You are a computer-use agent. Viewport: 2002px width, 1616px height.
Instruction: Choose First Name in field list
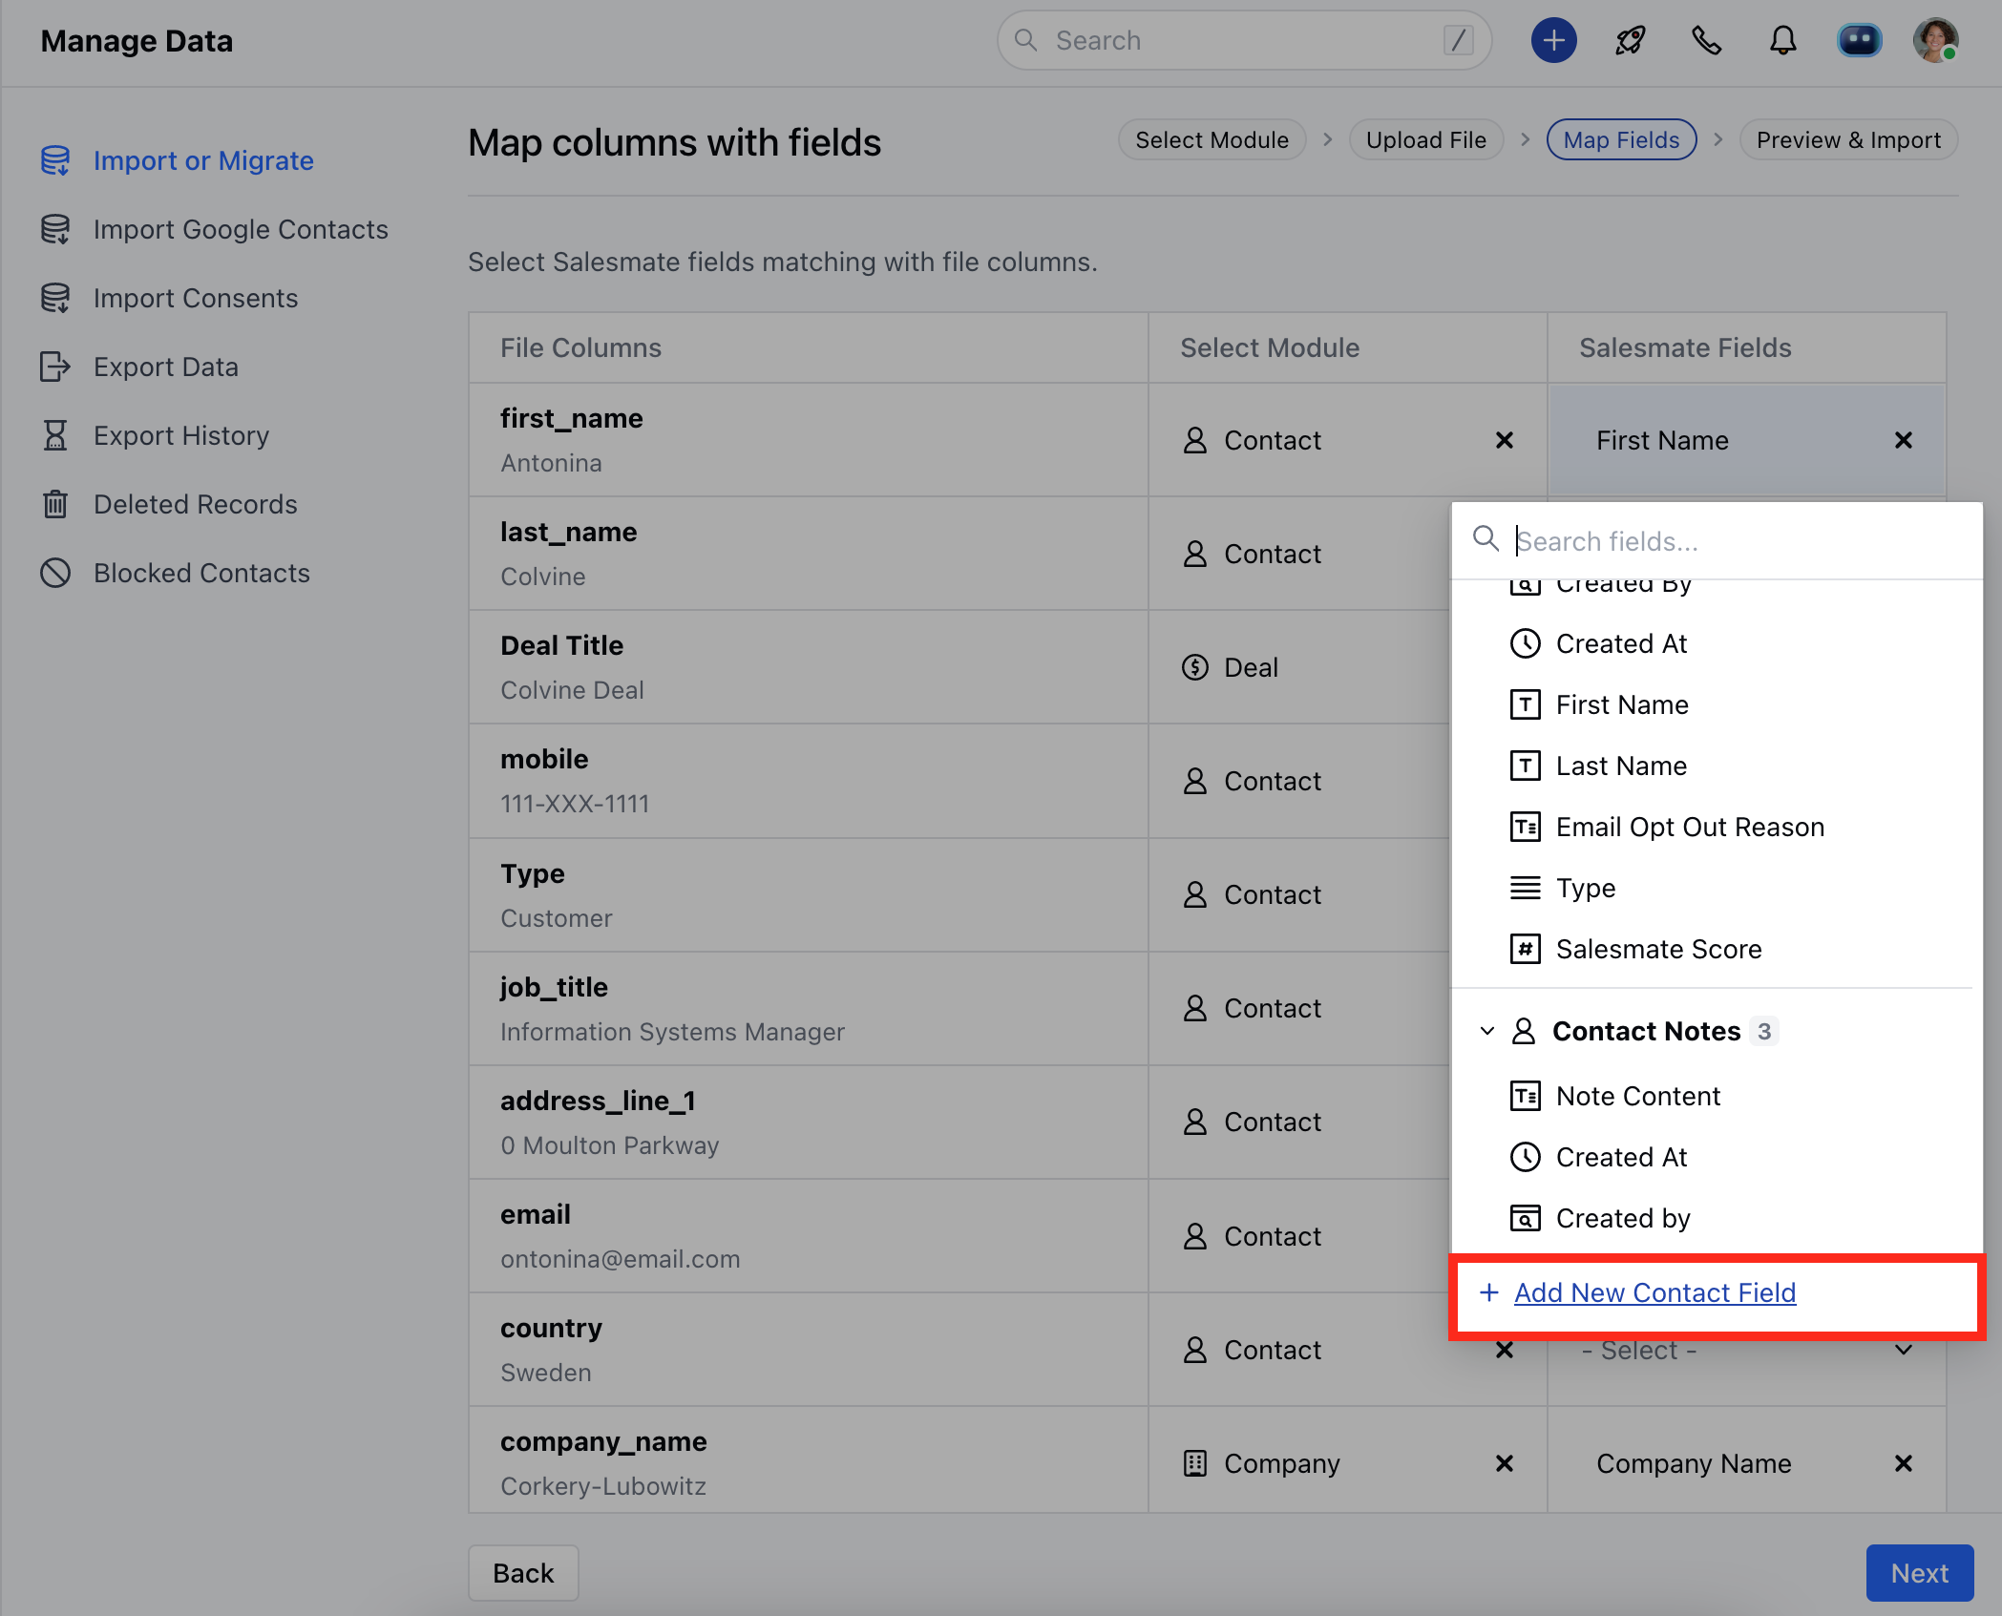point(1622,704)
